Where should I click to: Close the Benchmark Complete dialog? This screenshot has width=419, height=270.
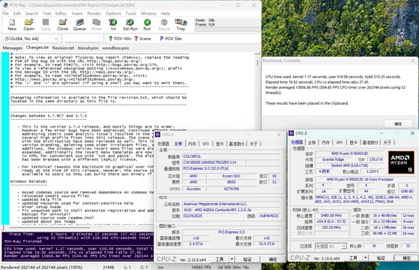413,61
